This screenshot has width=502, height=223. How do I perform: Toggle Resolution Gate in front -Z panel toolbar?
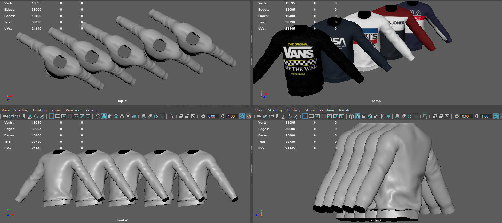point(64,116)
